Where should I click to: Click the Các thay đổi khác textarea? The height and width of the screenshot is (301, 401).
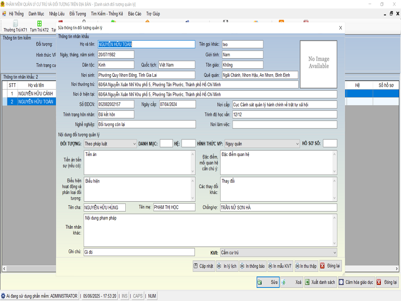279,189
